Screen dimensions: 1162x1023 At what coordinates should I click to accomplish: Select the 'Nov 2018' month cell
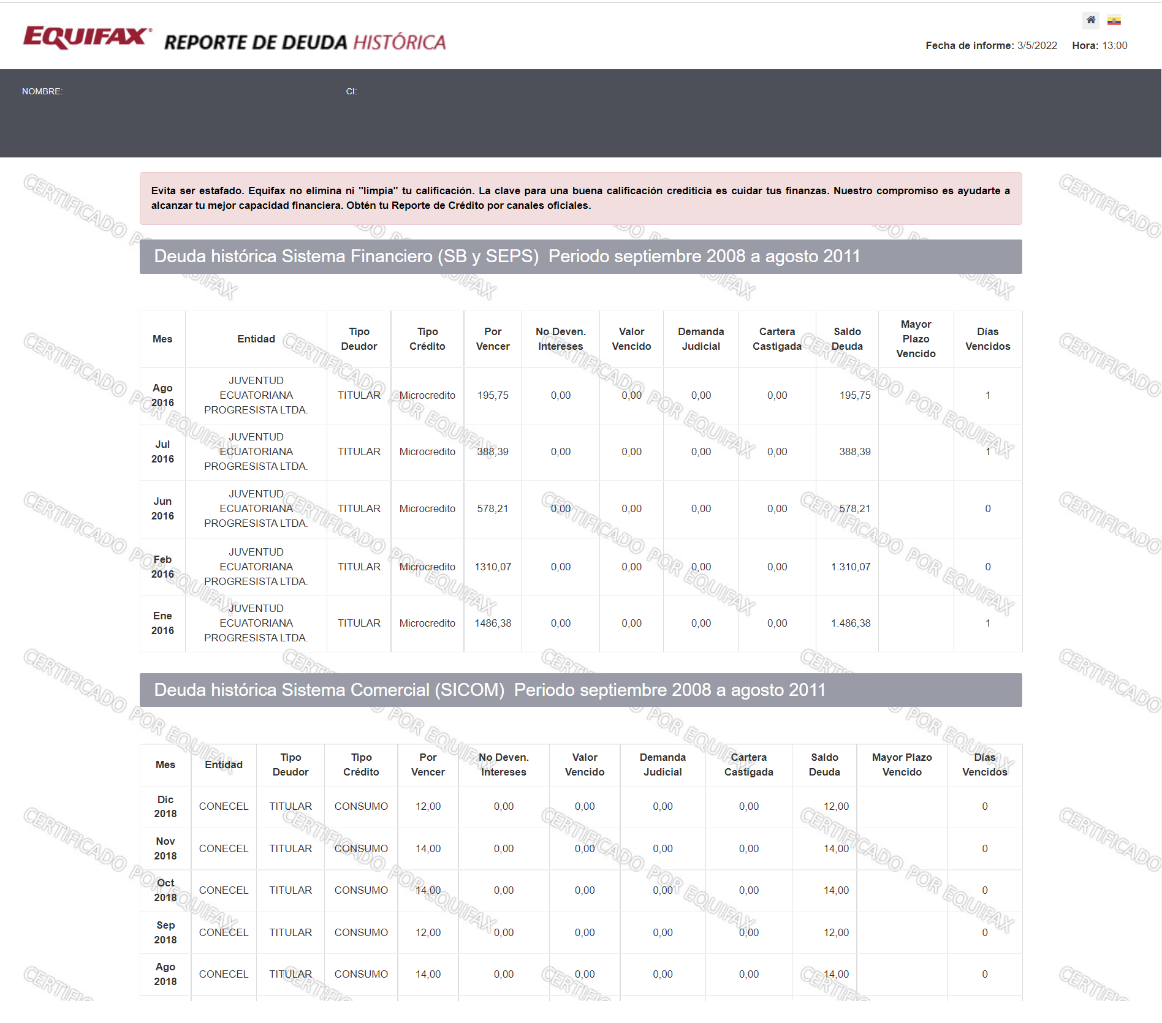(x=165, y=848)
